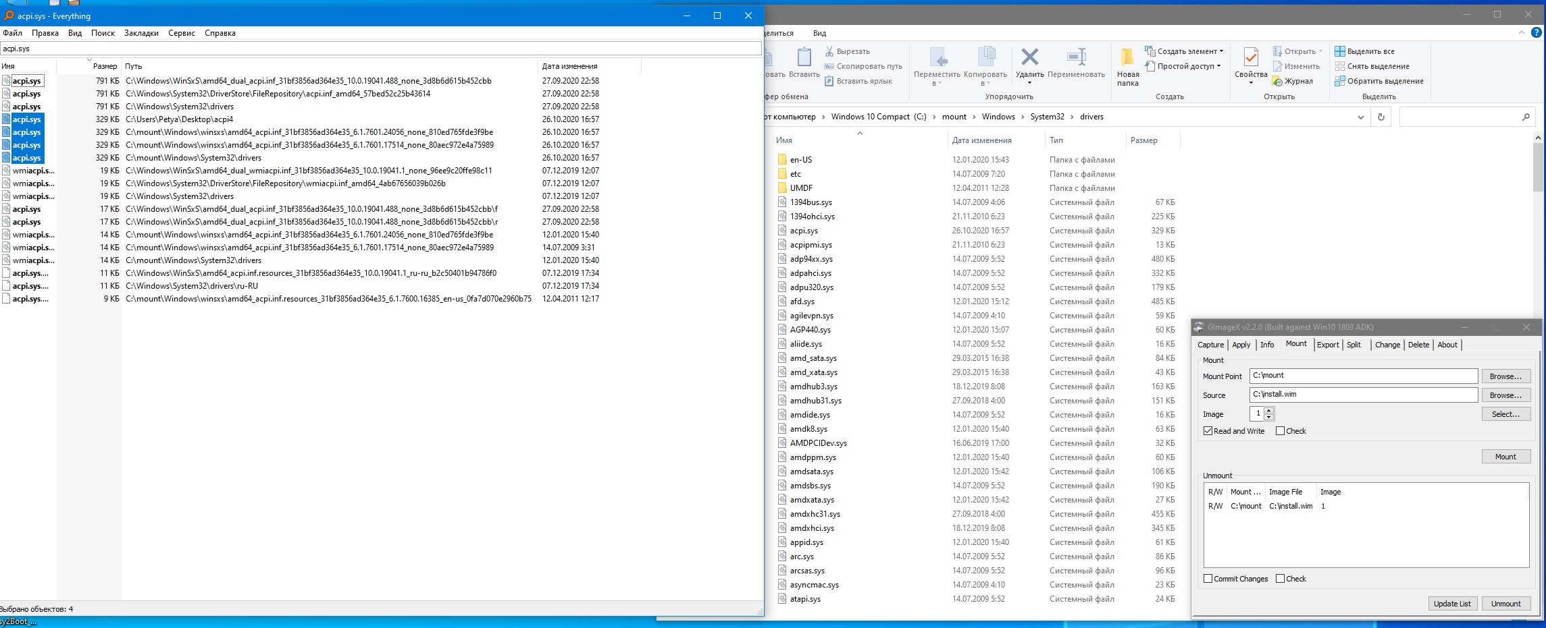Click the Select... button in GImageX
The image size is (1546, 628).
[x=1505, y=414]
